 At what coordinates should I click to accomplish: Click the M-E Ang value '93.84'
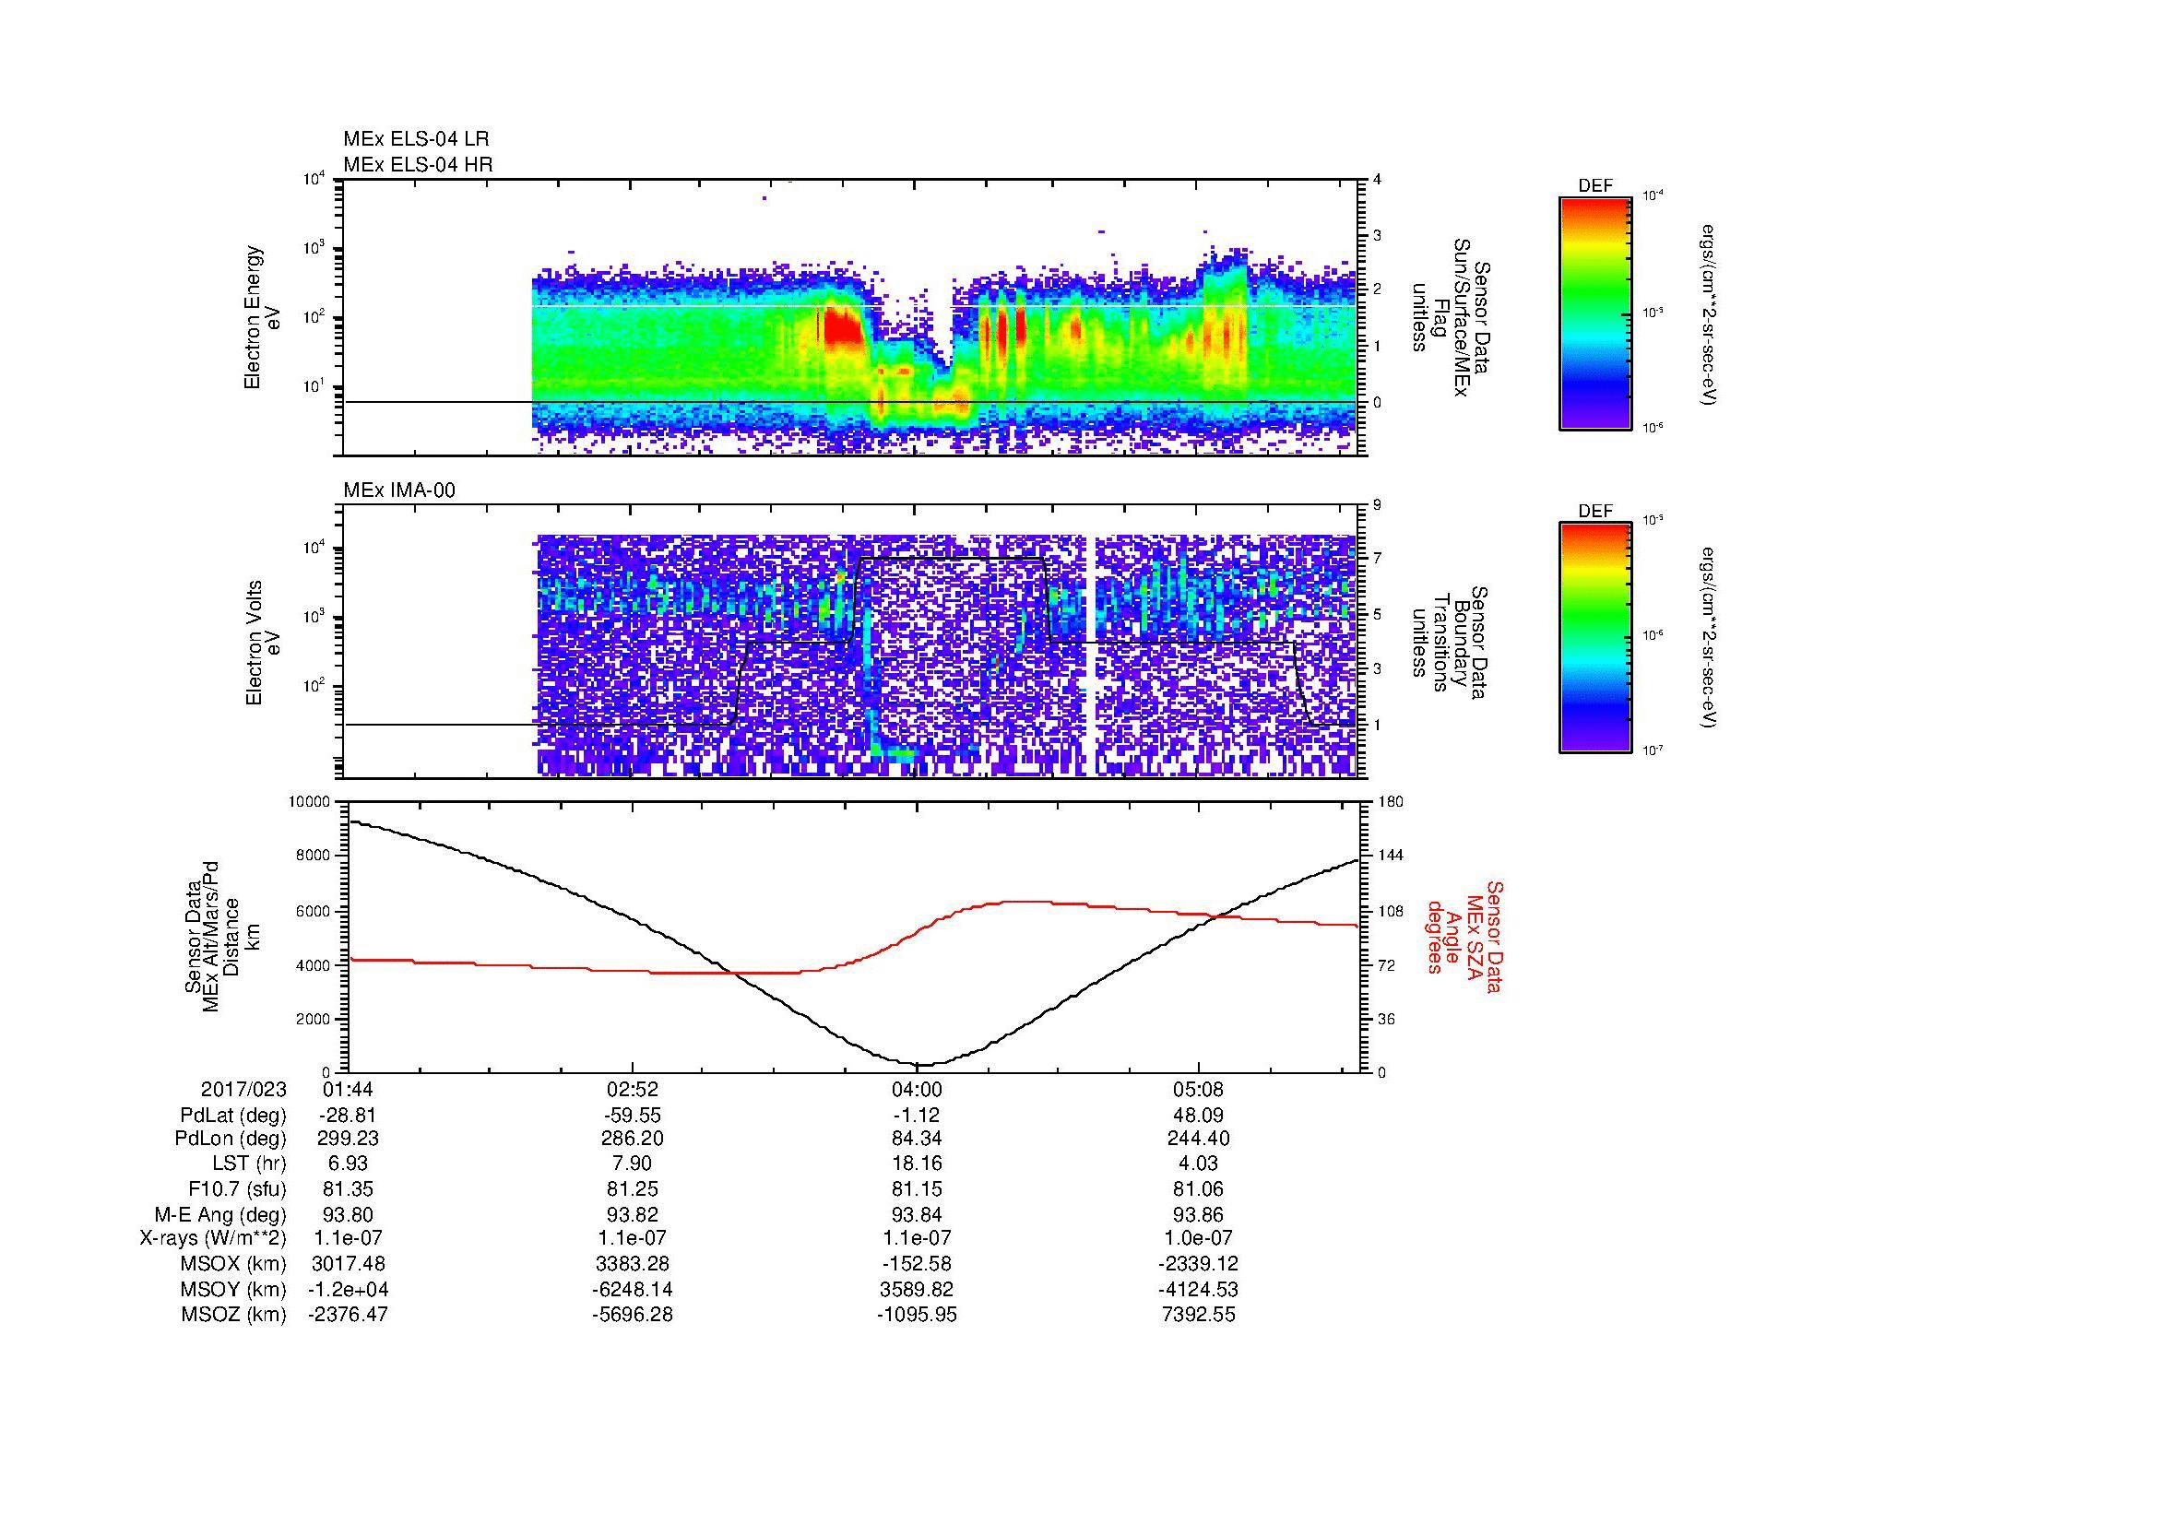[916, 1214]
